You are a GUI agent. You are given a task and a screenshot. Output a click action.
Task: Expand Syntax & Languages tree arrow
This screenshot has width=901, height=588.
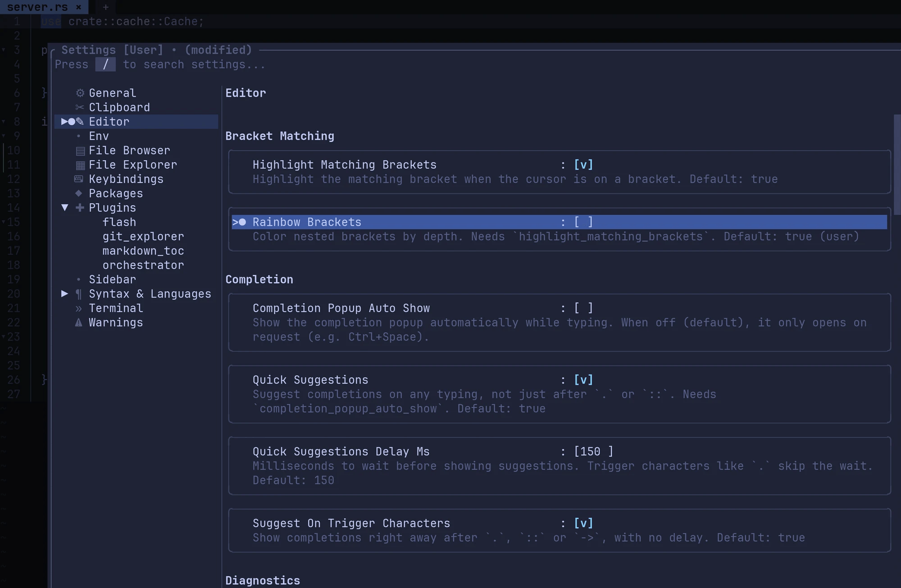point(65,294)
